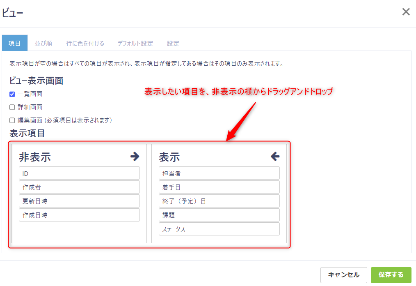This screenshot has width=416, height=286.
Task: Click the right arrow icon in 非表示 panel
Action: pos(135,157)
